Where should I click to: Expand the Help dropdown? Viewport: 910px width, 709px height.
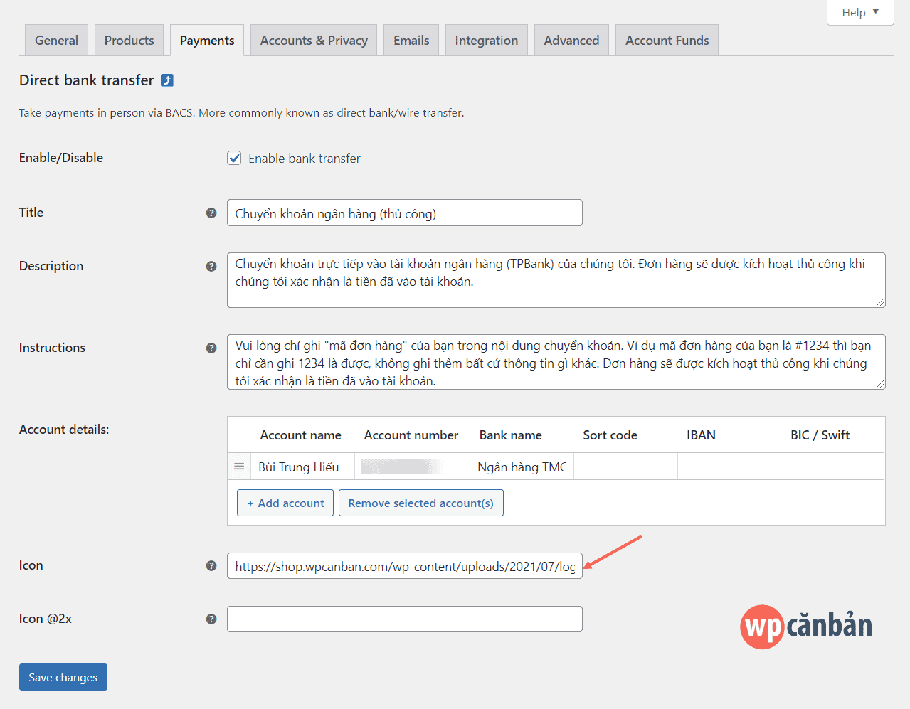pyautogui.click(x=859, y=12)
